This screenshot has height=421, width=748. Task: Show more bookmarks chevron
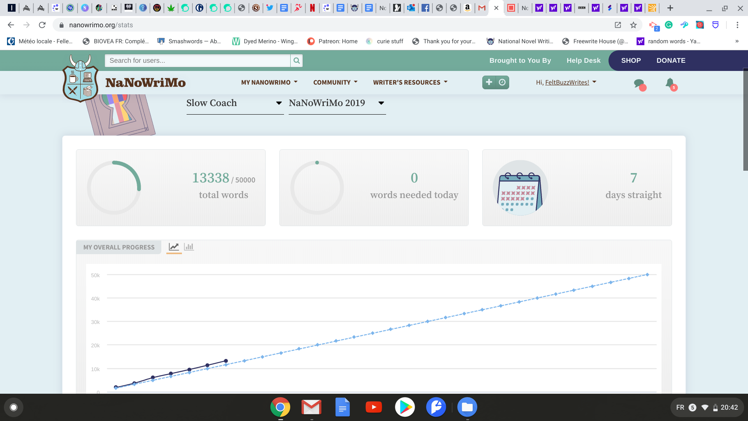(x=737, y=41)
